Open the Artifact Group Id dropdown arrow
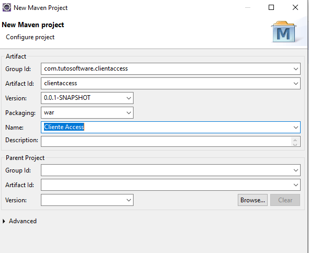The height and width of the screenshot is (253, 309). click(x=295, y=69)
